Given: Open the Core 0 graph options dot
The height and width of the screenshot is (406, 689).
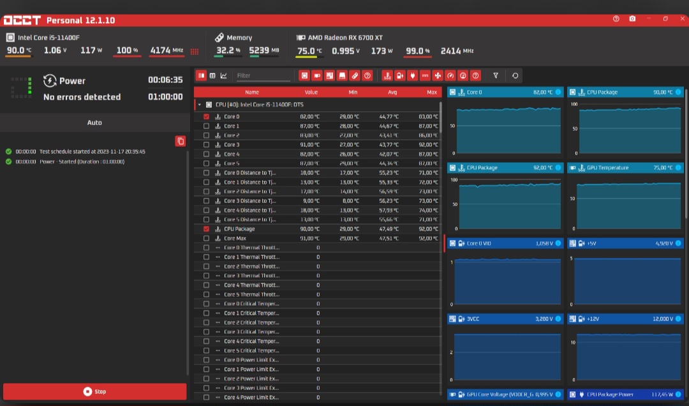Looking at the screenshot, I should 558,92.
